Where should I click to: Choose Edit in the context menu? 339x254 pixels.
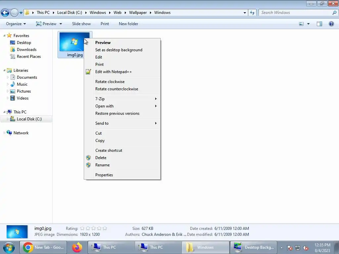pyautogui.click(x=122, y=57)
